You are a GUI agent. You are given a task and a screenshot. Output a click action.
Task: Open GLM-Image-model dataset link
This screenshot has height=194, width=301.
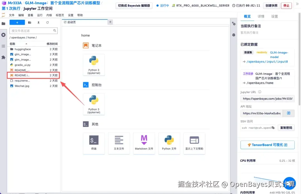(279, 55)
